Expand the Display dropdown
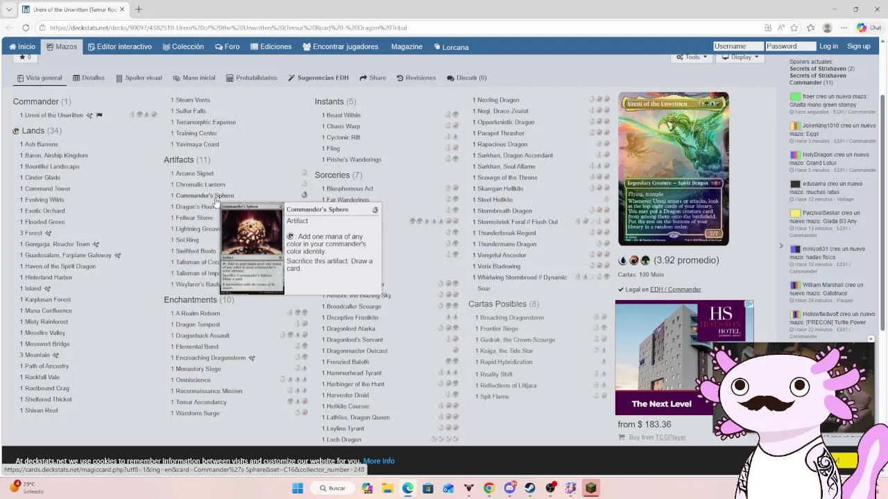The image size is (888, 499). point(740,57)
